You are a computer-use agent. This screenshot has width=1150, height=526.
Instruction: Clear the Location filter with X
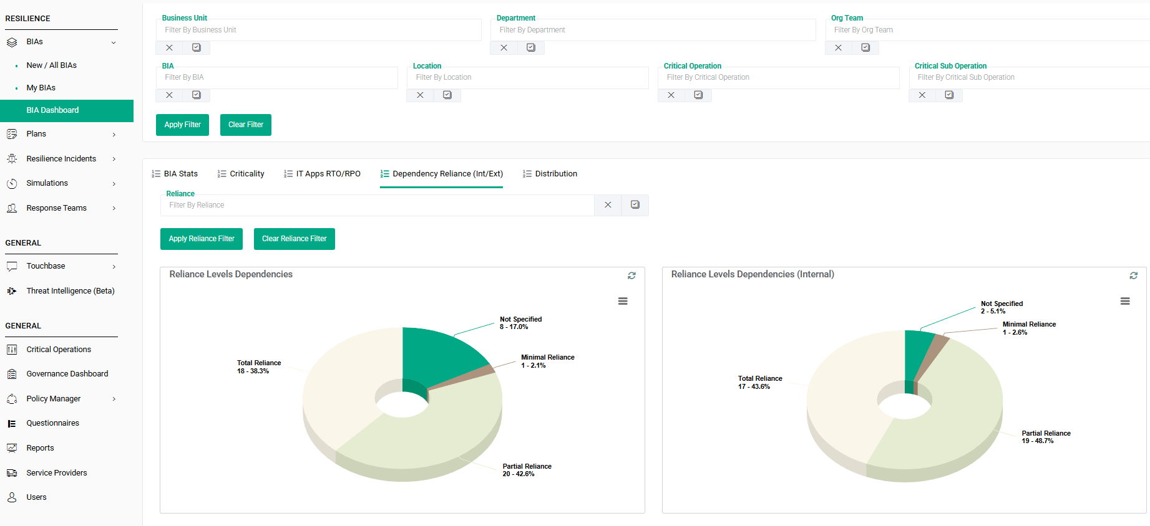420,95
